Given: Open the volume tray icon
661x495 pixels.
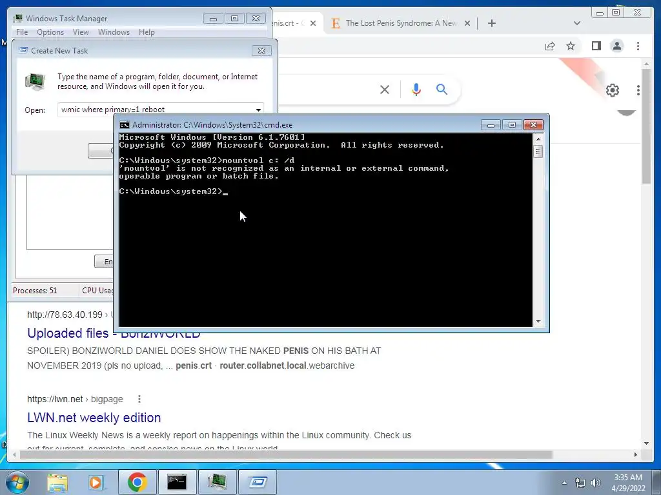Looking at the screenshot, I should click(596, 483).
